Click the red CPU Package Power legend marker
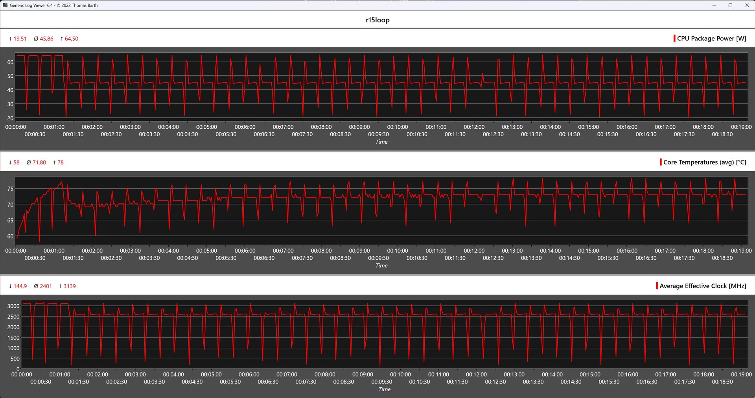 (674, 38)
